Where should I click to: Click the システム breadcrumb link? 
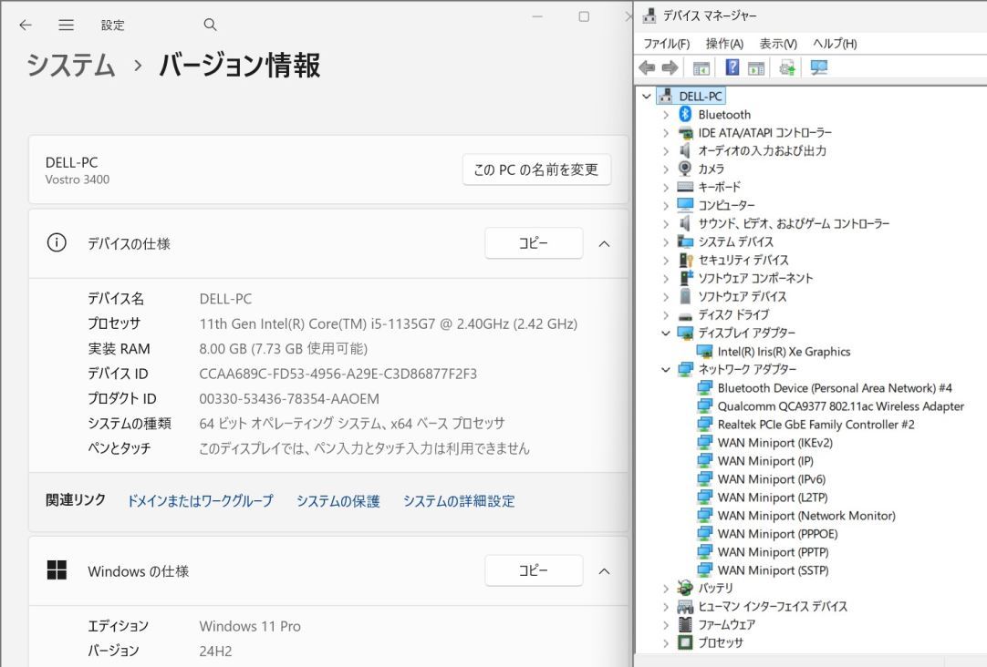coord(71,66)
